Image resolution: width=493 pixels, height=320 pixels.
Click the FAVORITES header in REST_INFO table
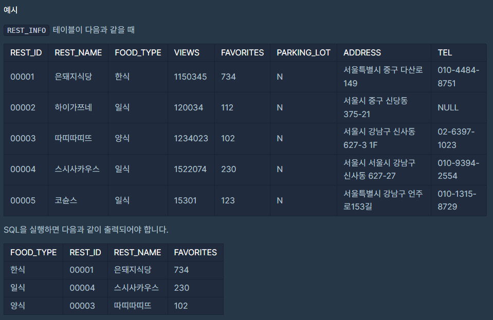pyautogui.click(x=243, y=53)
